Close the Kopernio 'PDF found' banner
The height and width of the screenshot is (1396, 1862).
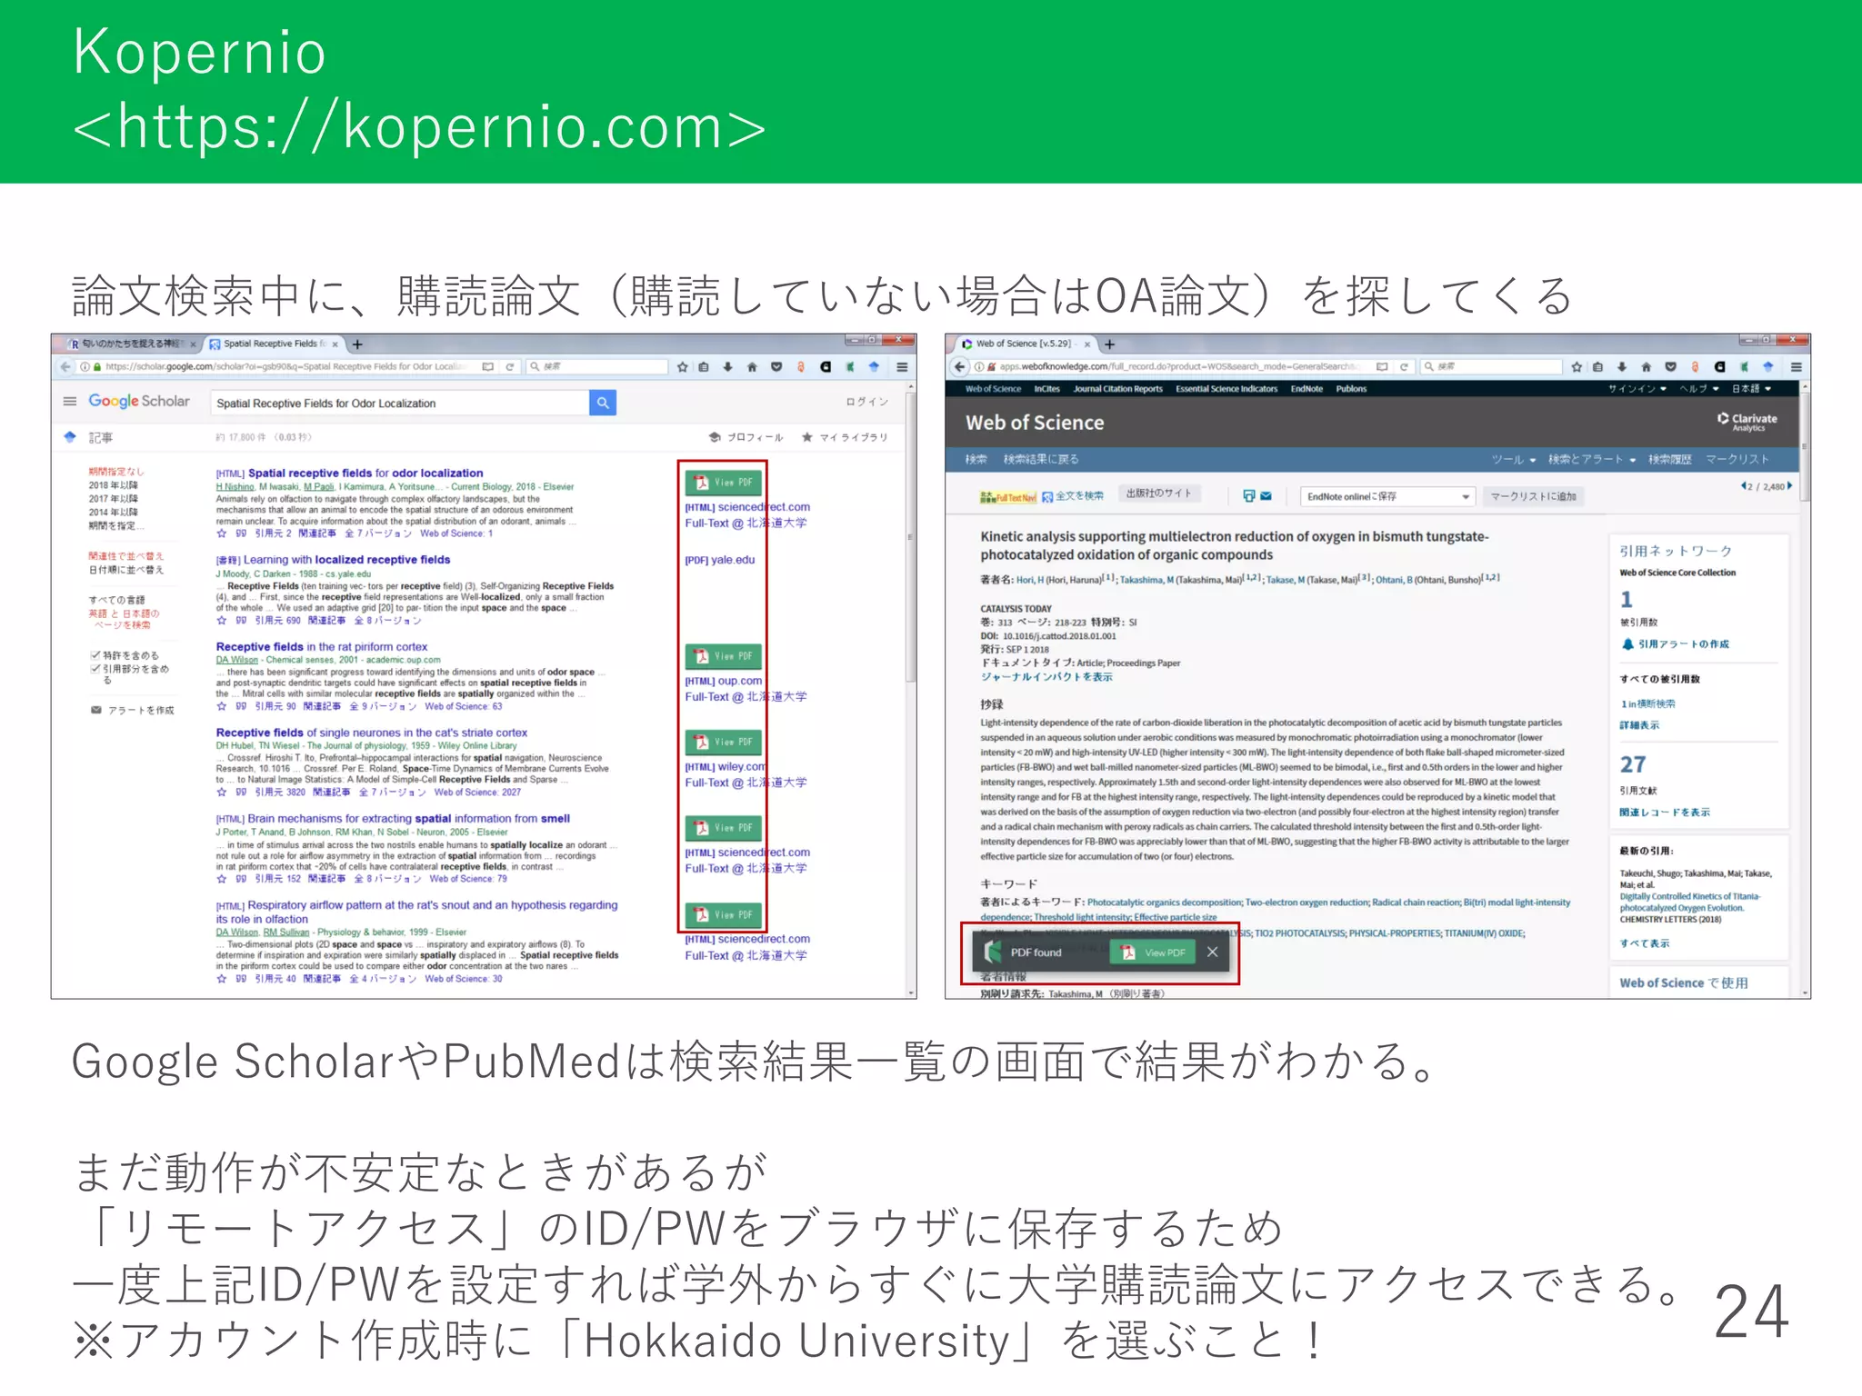(x=1212, y=952)
